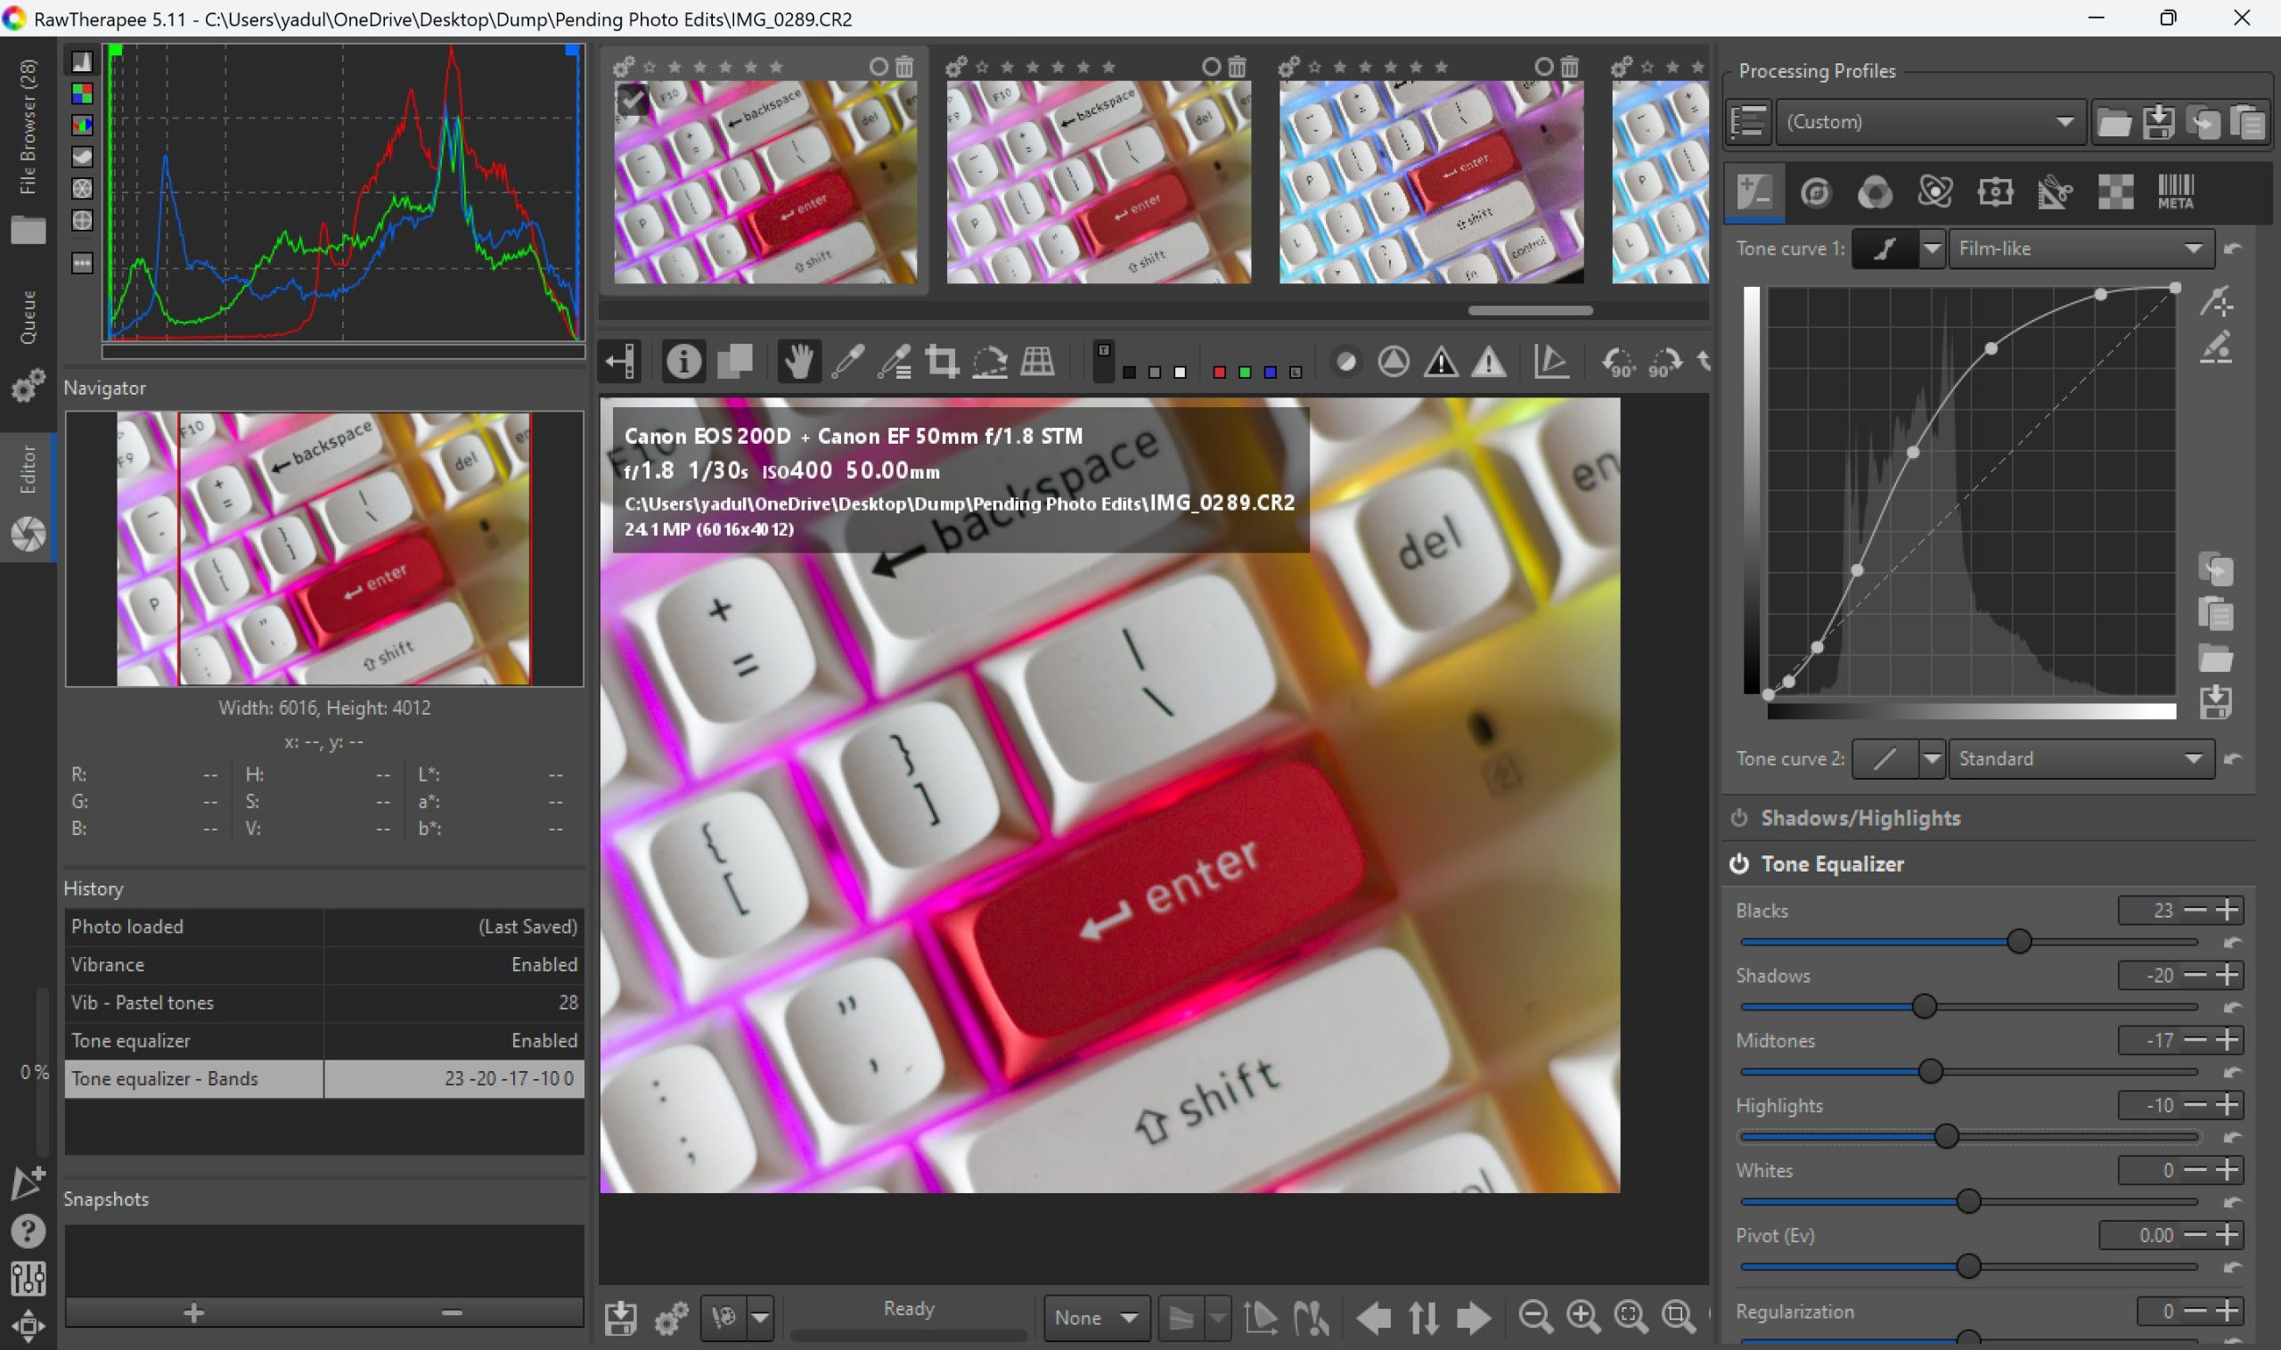Open the Raw processing tab
This screenshot has height=1350, width=2281.
click(x=2114, y=192)
